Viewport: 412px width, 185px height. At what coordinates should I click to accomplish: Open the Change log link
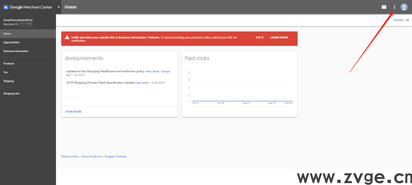tap(165, 72)
